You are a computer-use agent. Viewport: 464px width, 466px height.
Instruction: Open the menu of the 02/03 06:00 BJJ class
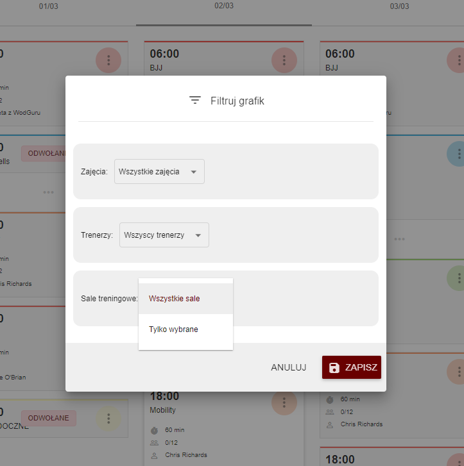(x=284, y=60)
